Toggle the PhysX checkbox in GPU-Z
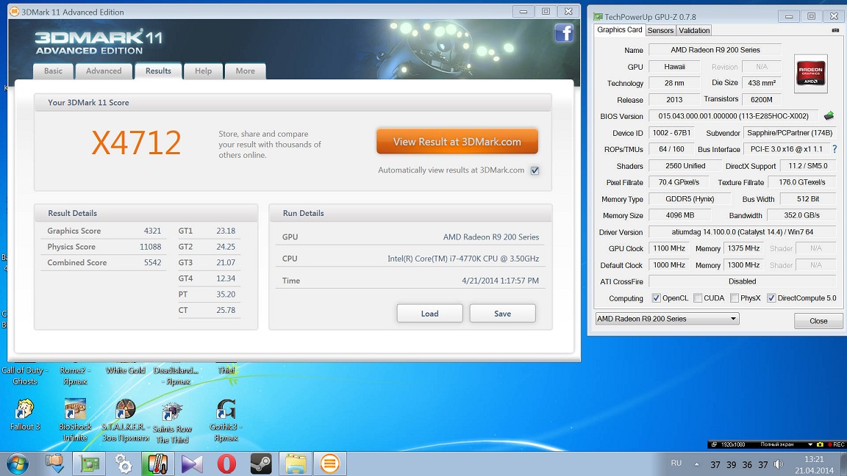 pyautogui.click(x=735, y=298)
